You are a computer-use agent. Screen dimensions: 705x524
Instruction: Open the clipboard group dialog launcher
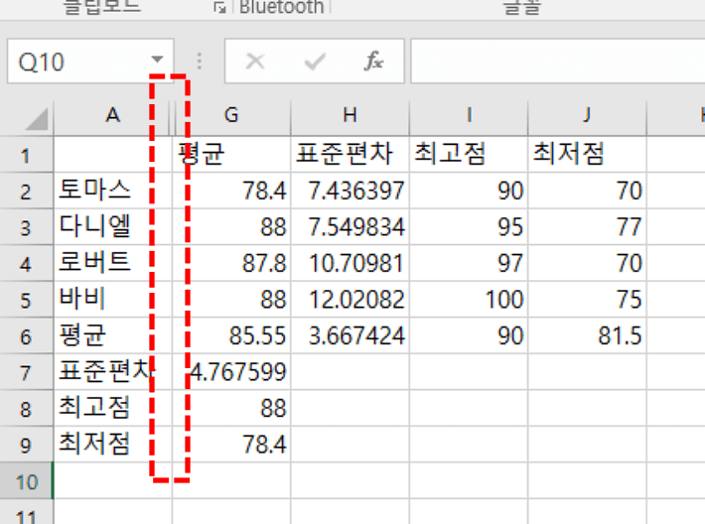pyautogui.click(x=219, y=7)
